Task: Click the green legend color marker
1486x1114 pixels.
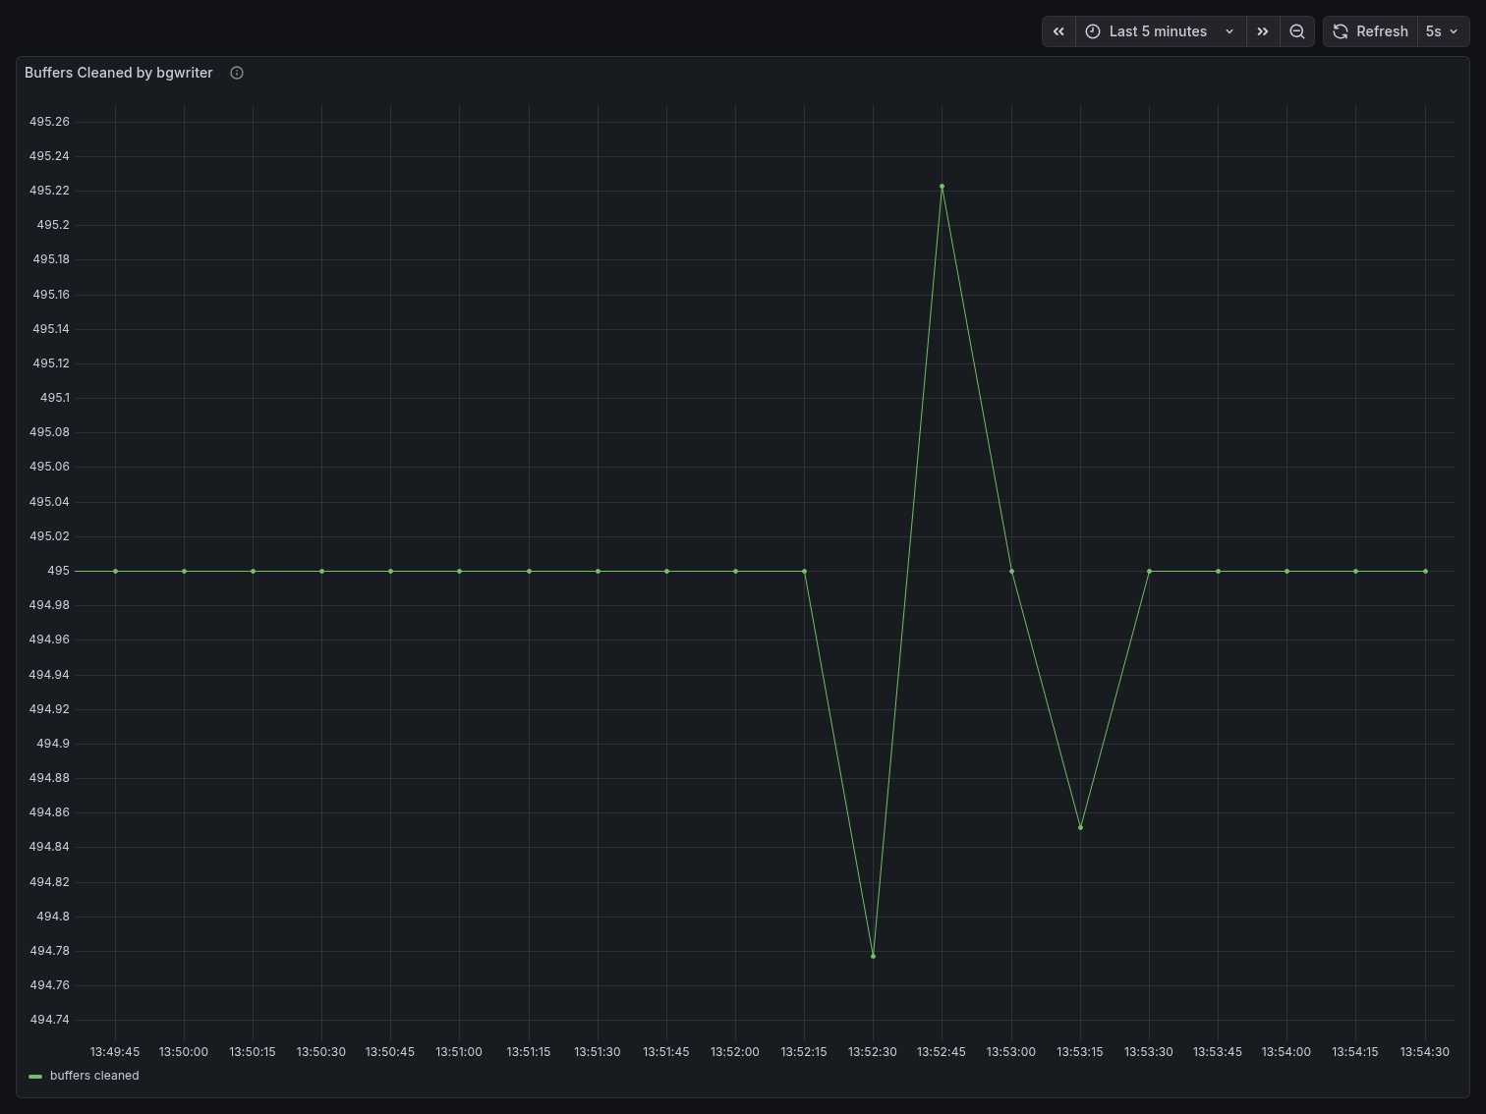Action: pyautogui.click(x=35, y=1076)
